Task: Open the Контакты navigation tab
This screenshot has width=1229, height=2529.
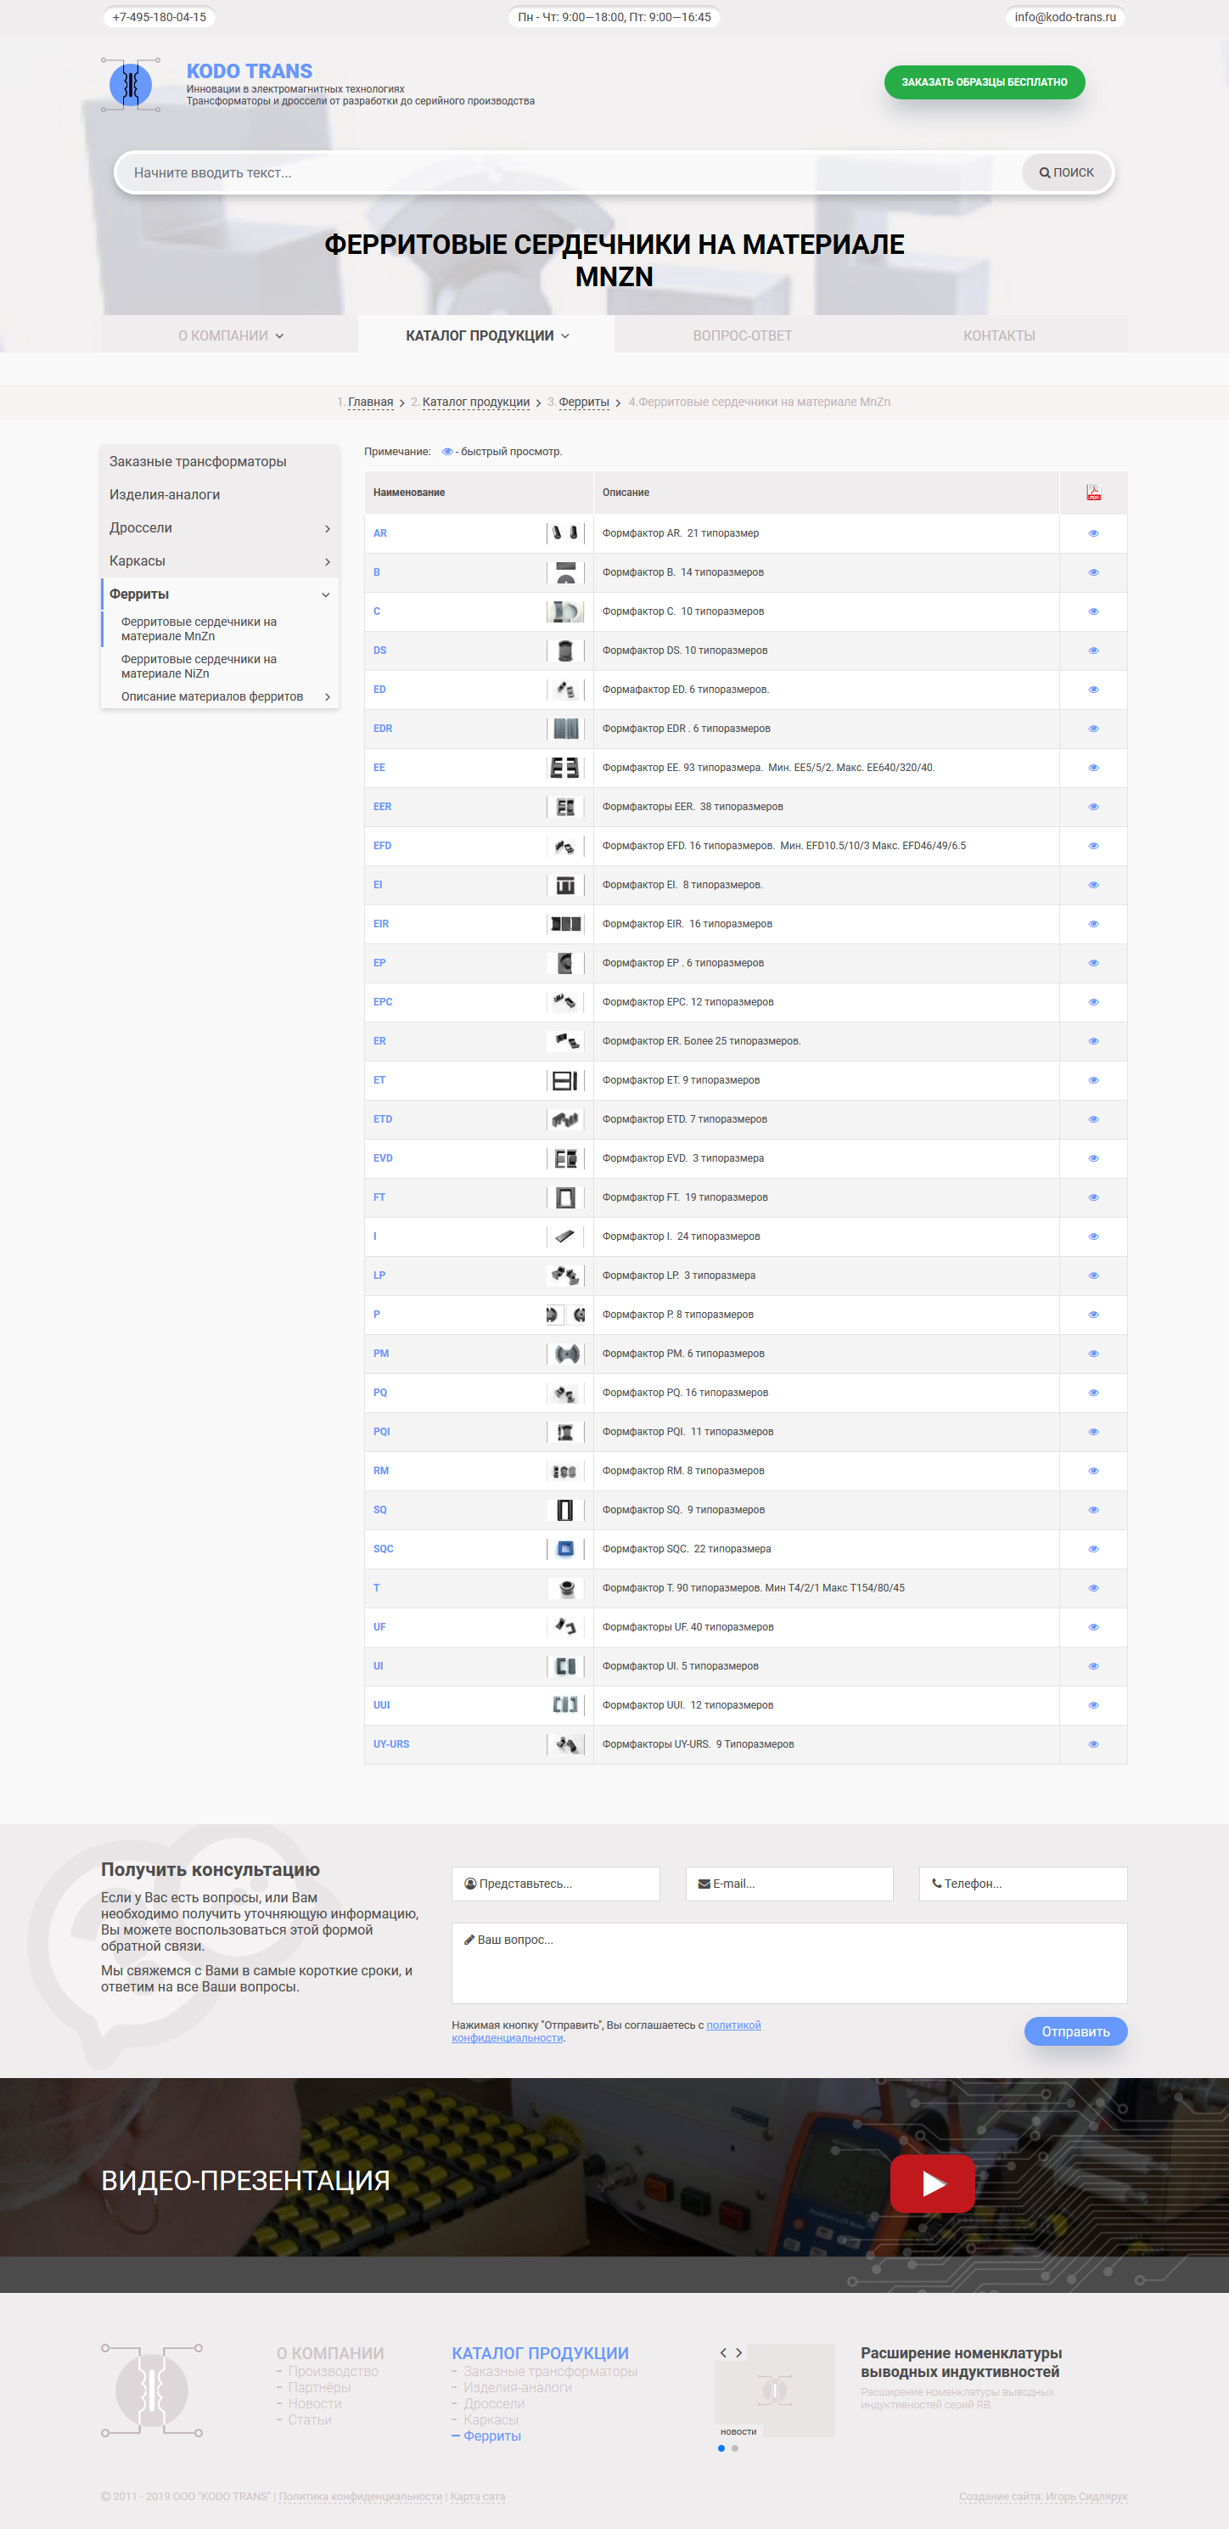Action: (998, 335)
